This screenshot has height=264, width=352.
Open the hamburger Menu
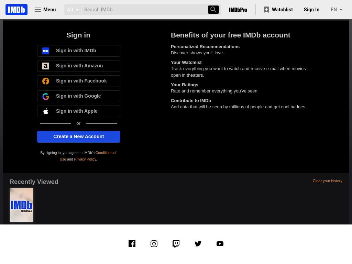45,10
